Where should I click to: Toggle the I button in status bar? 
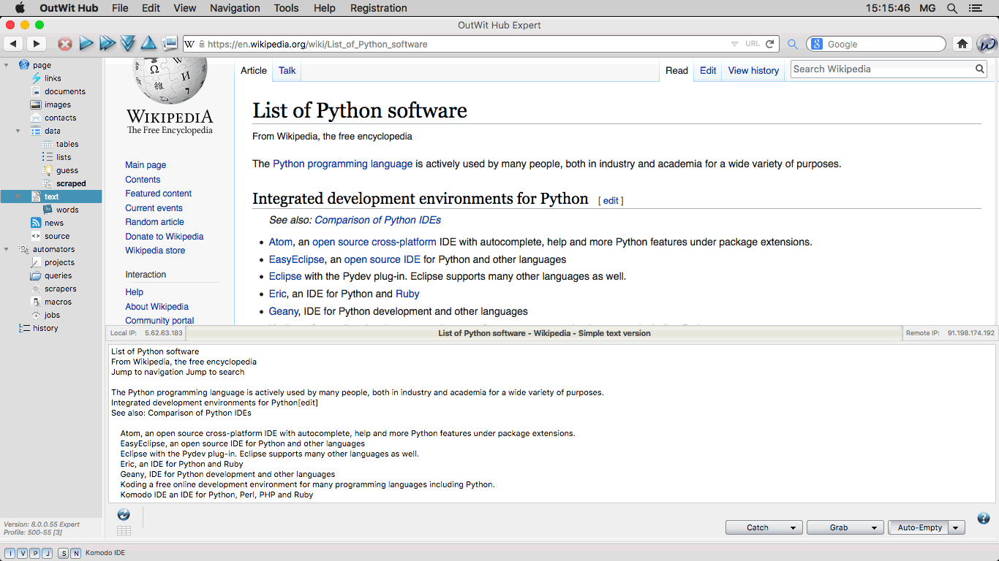[10, 553]
